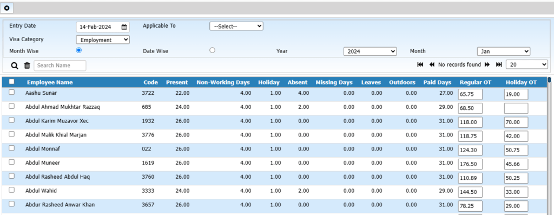Check the box for Abdul Ahmad Mukhtar Razzaq
Screen dimensions: 554x215
click(x=12, y=106)
